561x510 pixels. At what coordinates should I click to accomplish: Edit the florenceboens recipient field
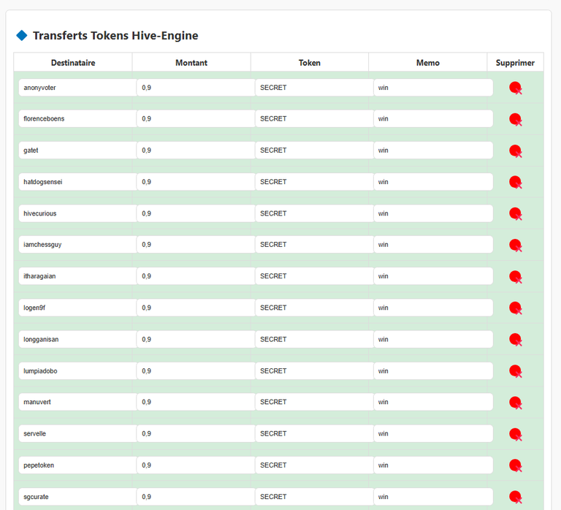tap(77, 119)
